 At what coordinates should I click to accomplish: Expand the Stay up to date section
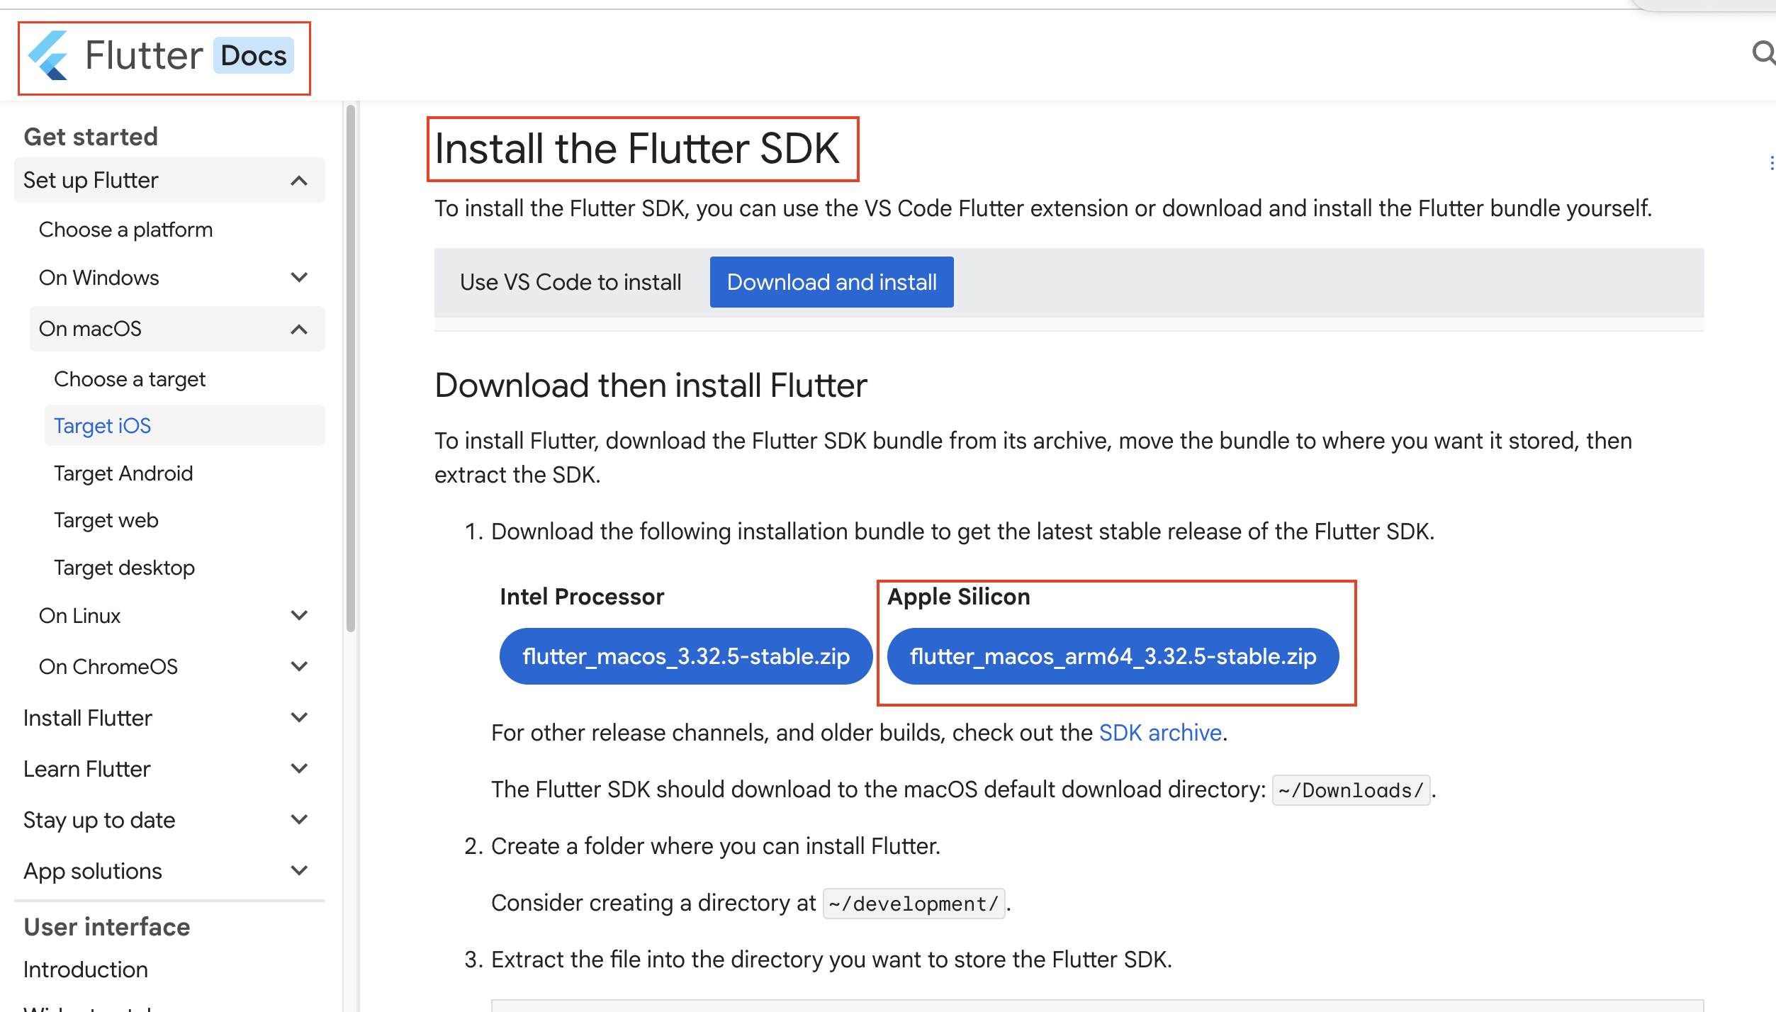300,819
